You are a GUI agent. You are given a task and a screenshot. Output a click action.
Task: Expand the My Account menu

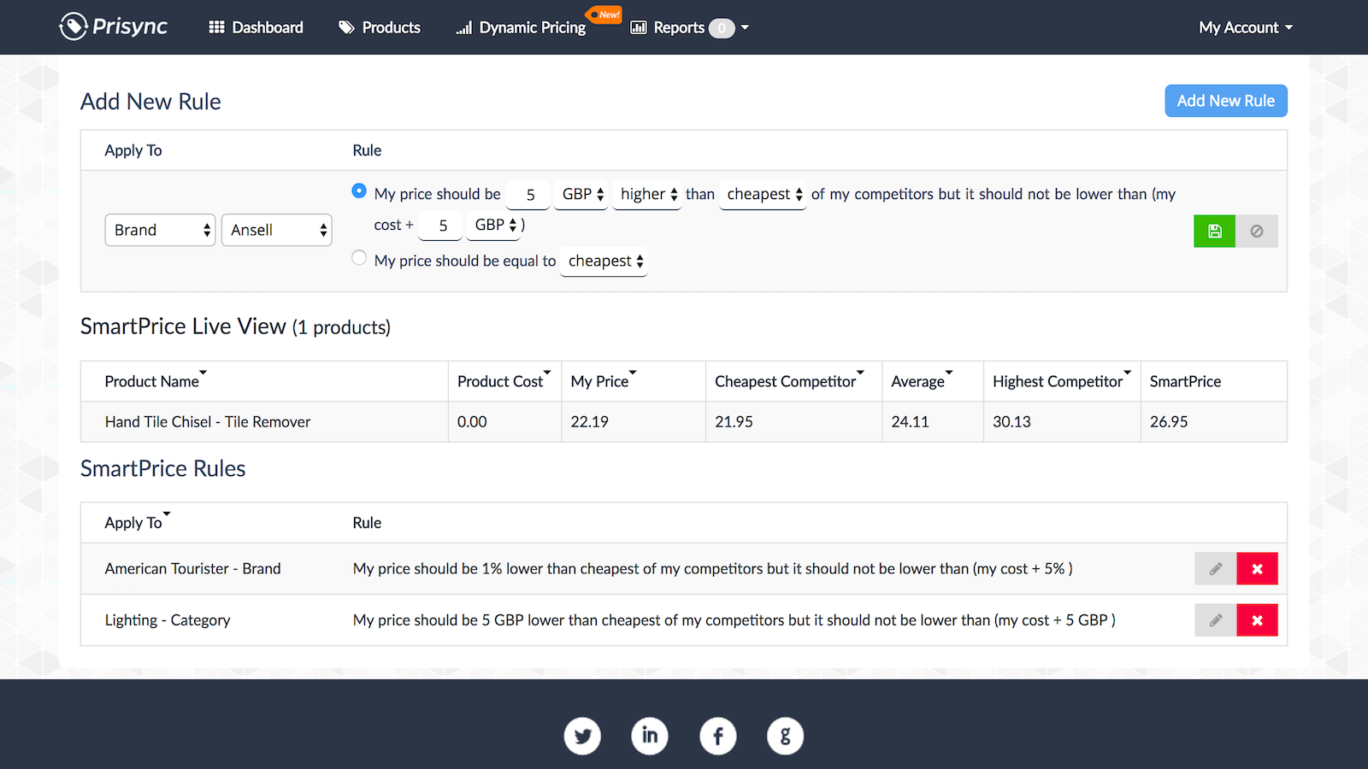coord(1245,27)
